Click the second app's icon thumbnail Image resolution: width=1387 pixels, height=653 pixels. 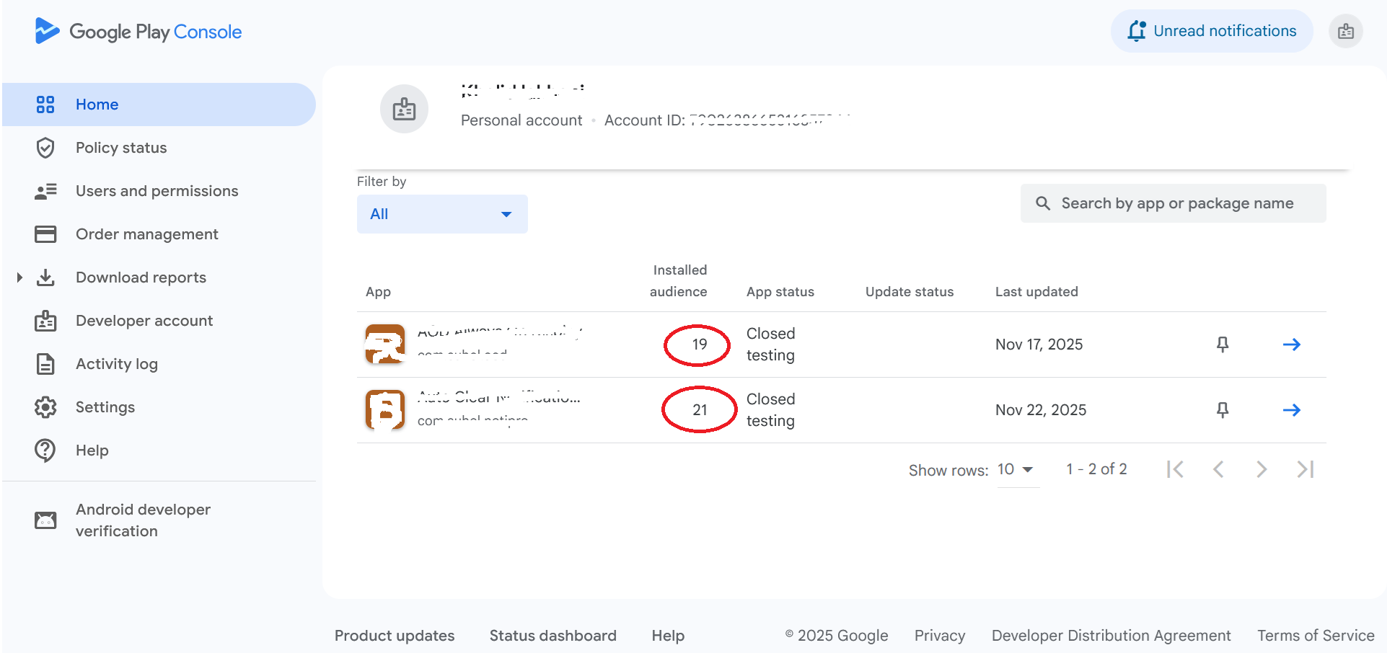[x=385, y=410]
